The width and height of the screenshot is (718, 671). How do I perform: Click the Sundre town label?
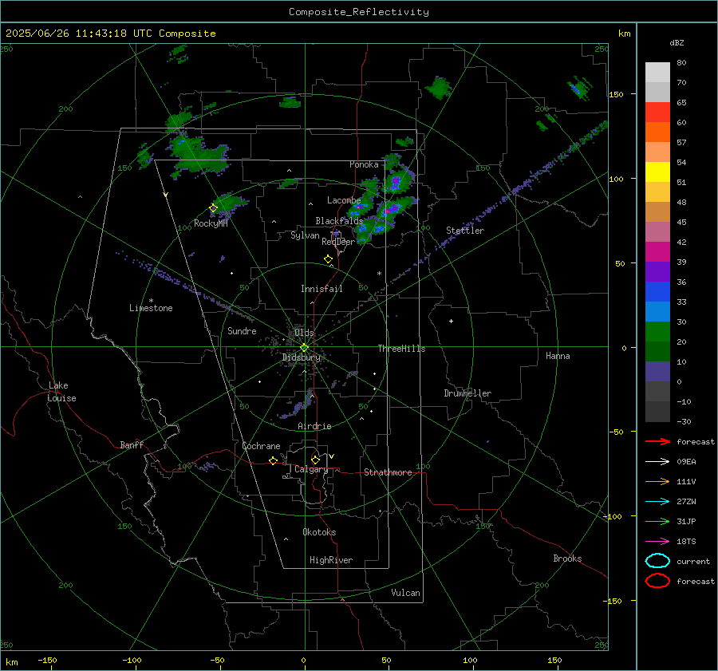tap(242, 331)
